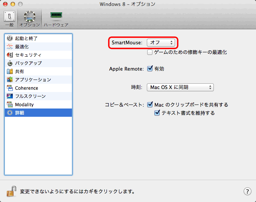
Task: Click the Coherence windows icon
Action: click(x=10, y=88)
